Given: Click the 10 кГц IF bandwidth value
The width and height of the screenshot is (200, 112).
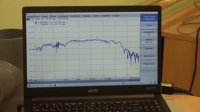Looking at the screenshot, I should click(x=92, y=79).
